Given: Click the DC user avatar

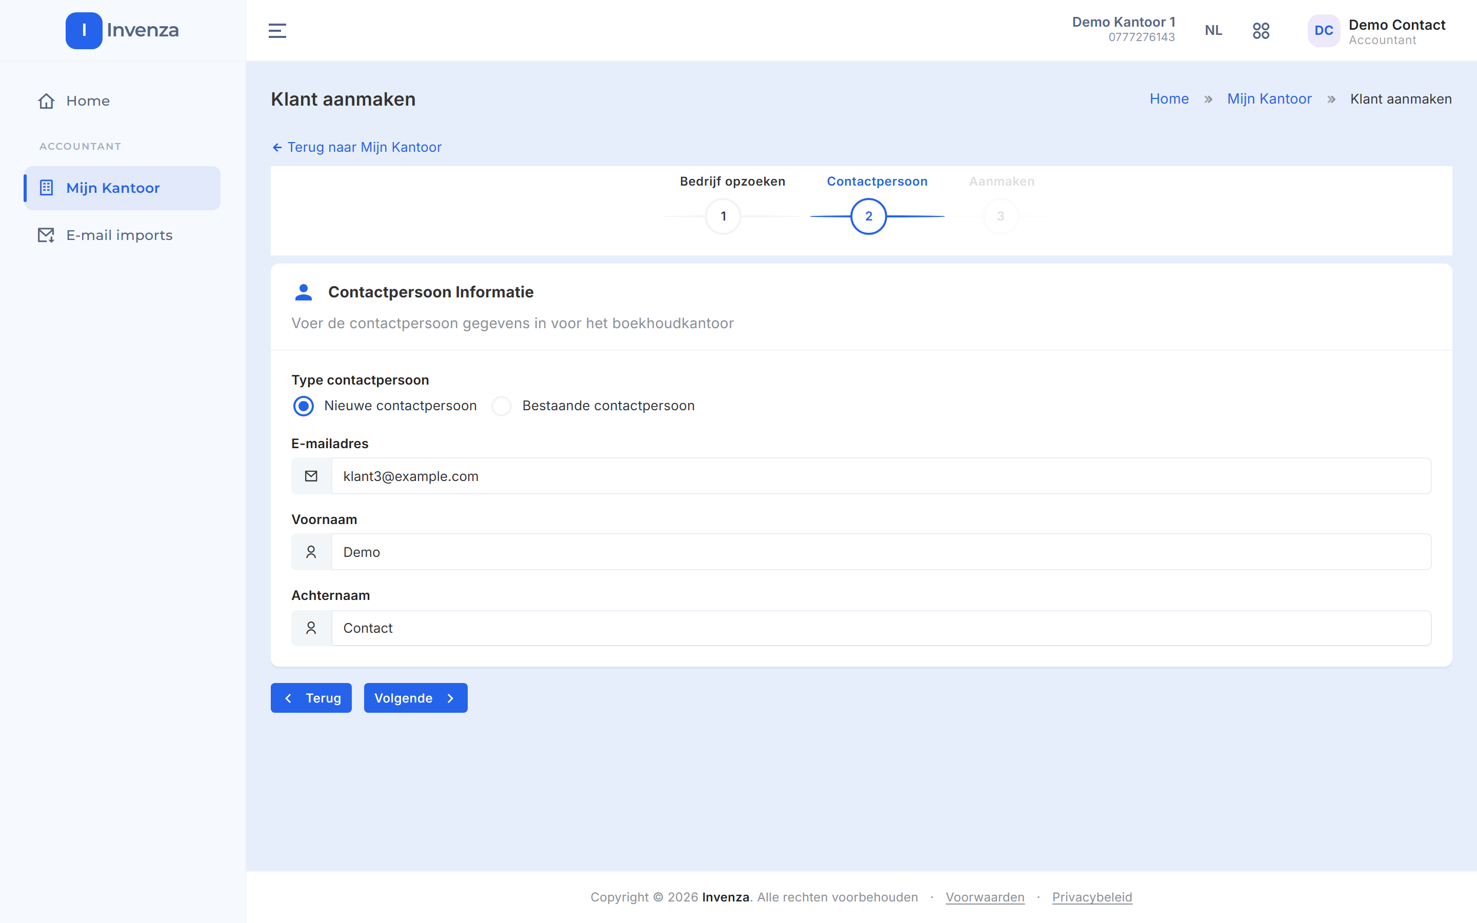Looking at the screenshot, I should click(x=1323, y=31).
